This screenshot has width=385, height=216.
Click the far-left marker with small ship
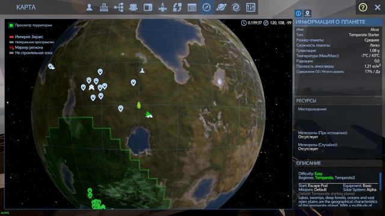tap(51, 67)
